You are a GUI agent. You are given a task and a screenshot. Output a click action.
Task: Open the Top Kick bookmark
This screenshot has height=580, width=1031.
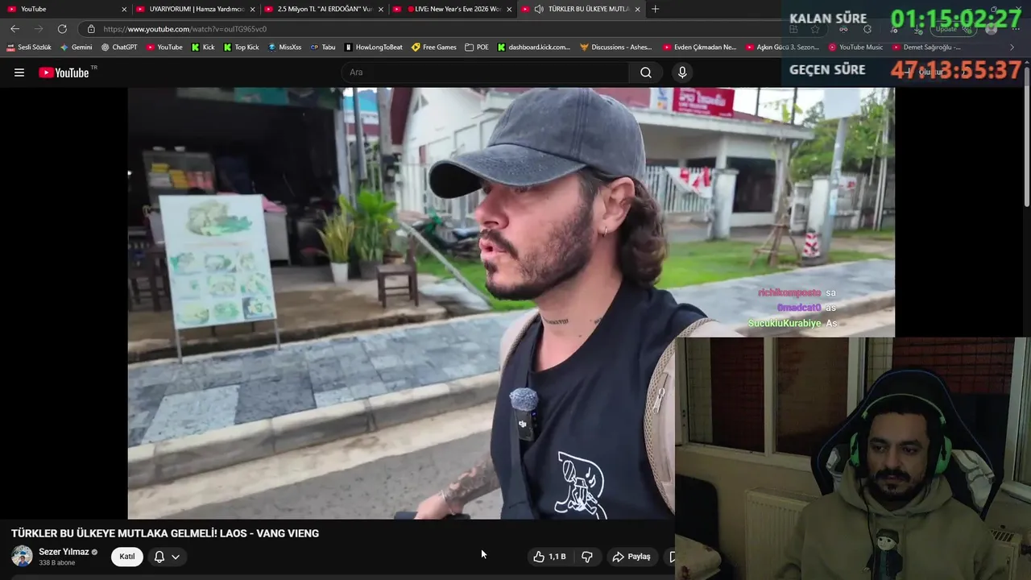(241, 48)
